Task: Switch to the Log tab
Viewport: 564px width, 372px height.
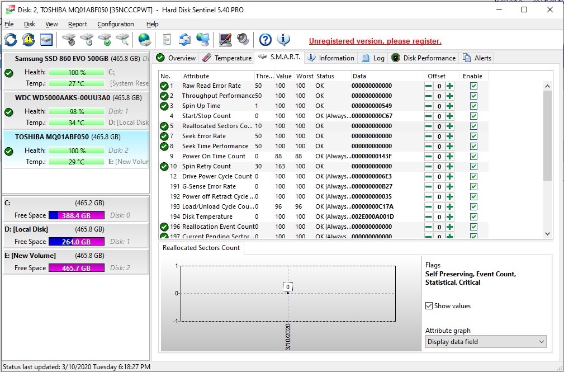Action: pos(373,58)
